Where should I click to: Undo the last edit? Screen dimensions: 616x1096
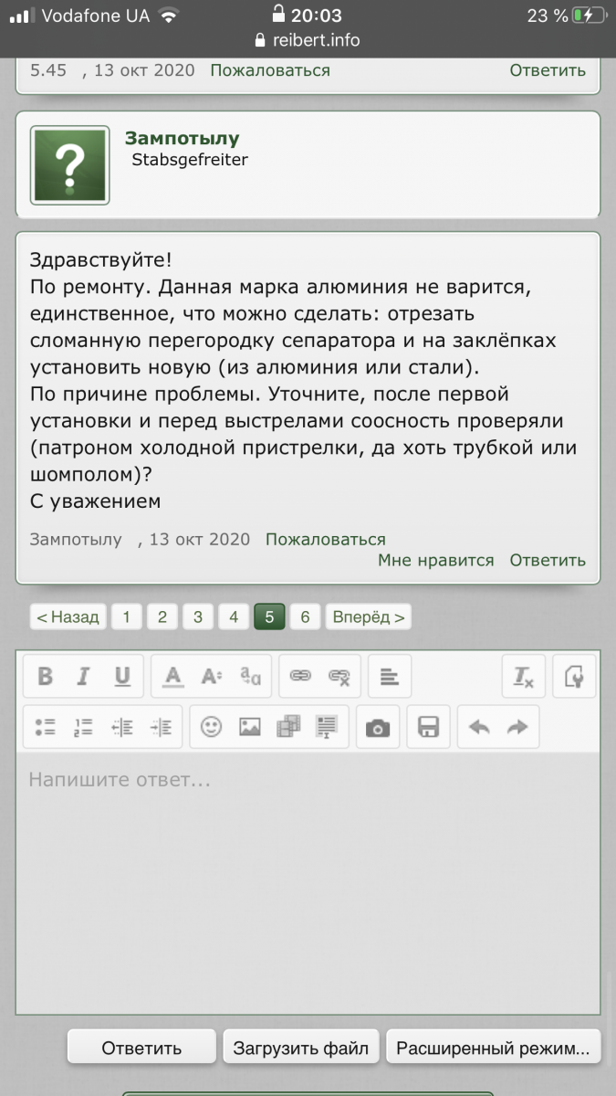point(478,727)
